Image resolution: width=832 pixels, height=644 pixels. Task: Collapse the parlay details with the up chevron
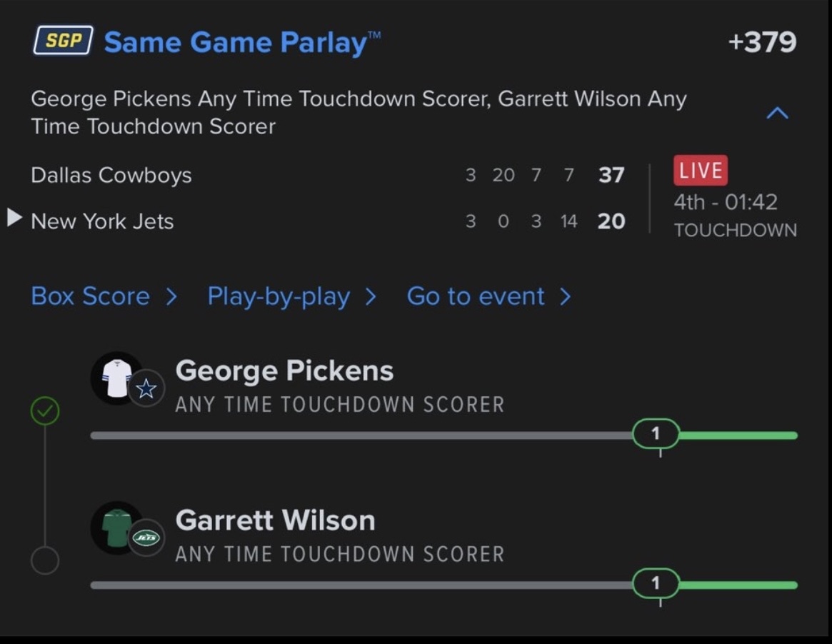(x=777, y=113)
